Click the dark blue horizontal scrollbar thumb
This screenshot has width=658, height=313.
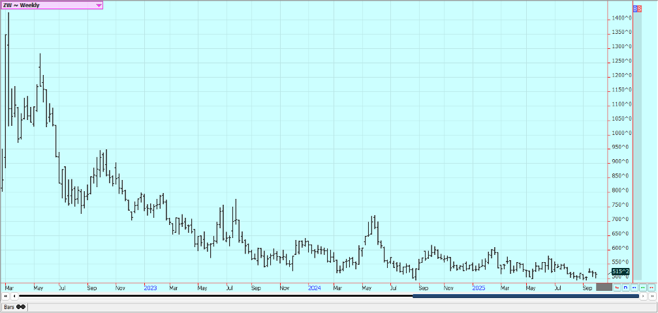(525, 296)
